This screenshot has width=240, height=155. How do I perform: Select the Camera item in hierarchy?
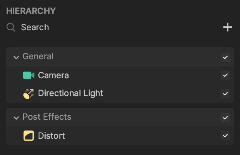coord(120,75)
